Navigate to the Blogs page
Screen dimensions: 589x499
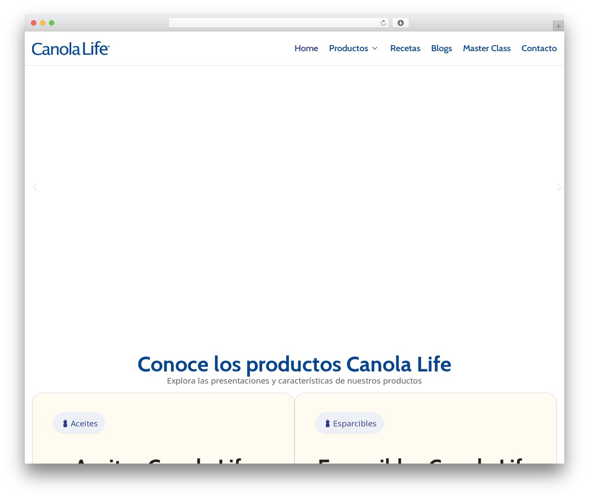point(441,48)
